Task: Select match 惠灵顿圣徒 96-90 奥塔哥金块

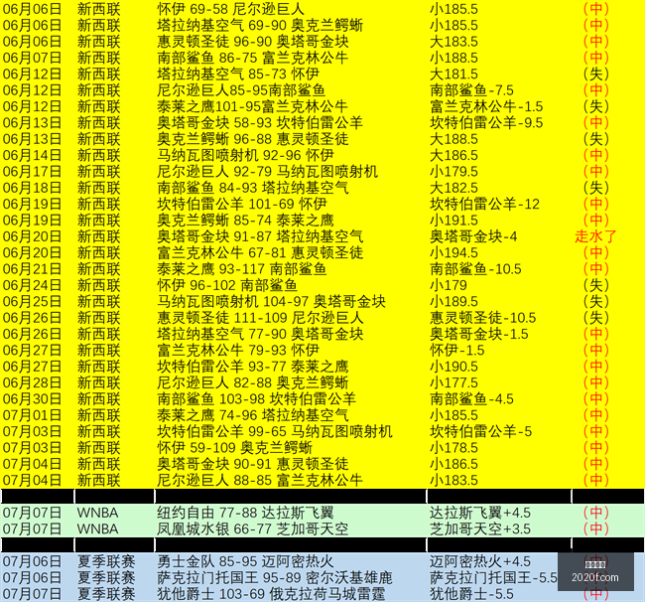Action: coord(253,41)
